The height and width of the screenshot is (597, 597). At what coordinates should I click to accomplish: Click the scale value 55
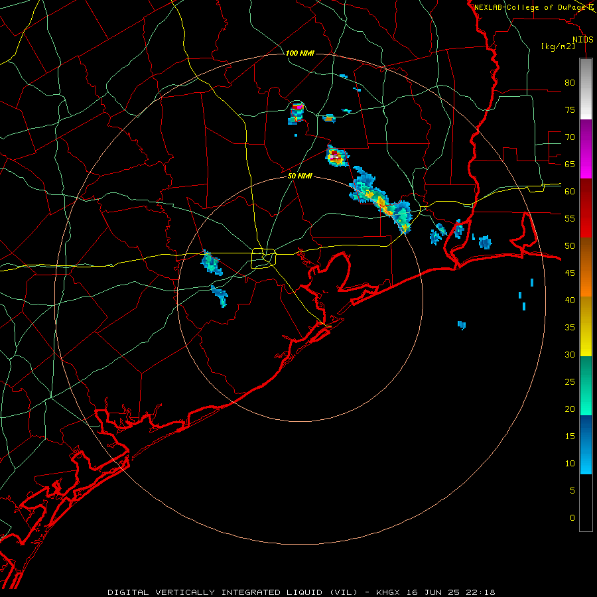(x=570, y=218)
